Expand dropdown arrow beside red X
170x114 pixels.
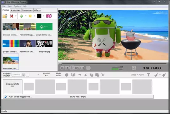[x=16, y=16]
